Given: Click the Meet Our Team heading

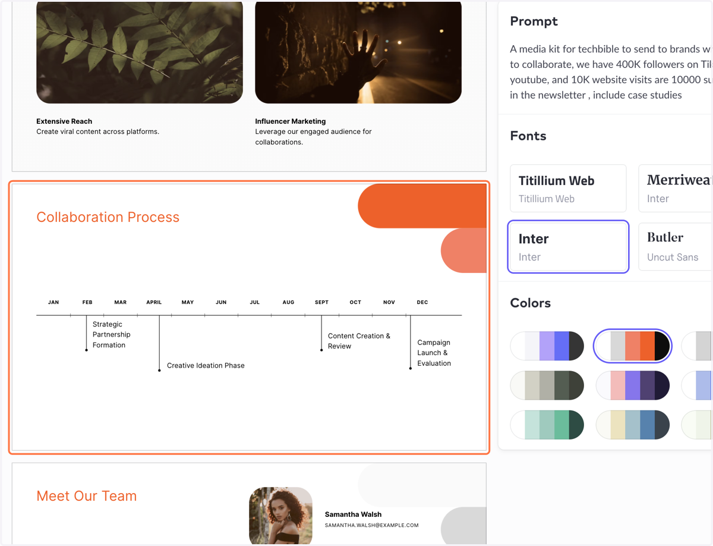Looking at the screenshot, I should pyautogui.click(x=87, y=496).
